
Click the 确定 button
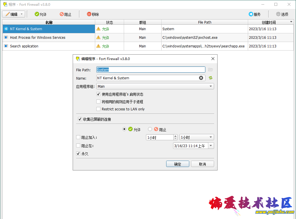[x=178, y=164]
